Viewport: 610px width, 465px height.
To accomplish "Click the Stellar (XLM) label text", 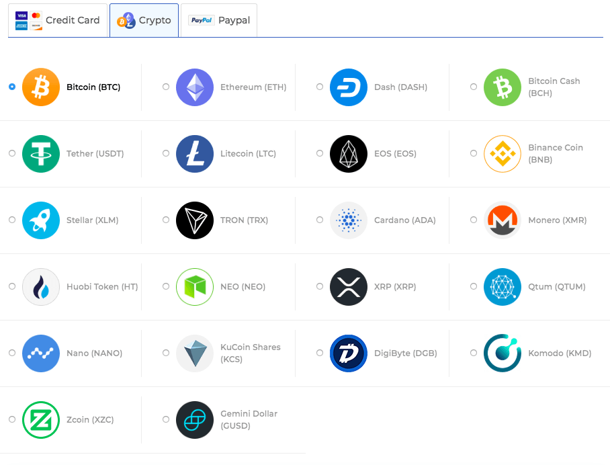I will (92, 220).
